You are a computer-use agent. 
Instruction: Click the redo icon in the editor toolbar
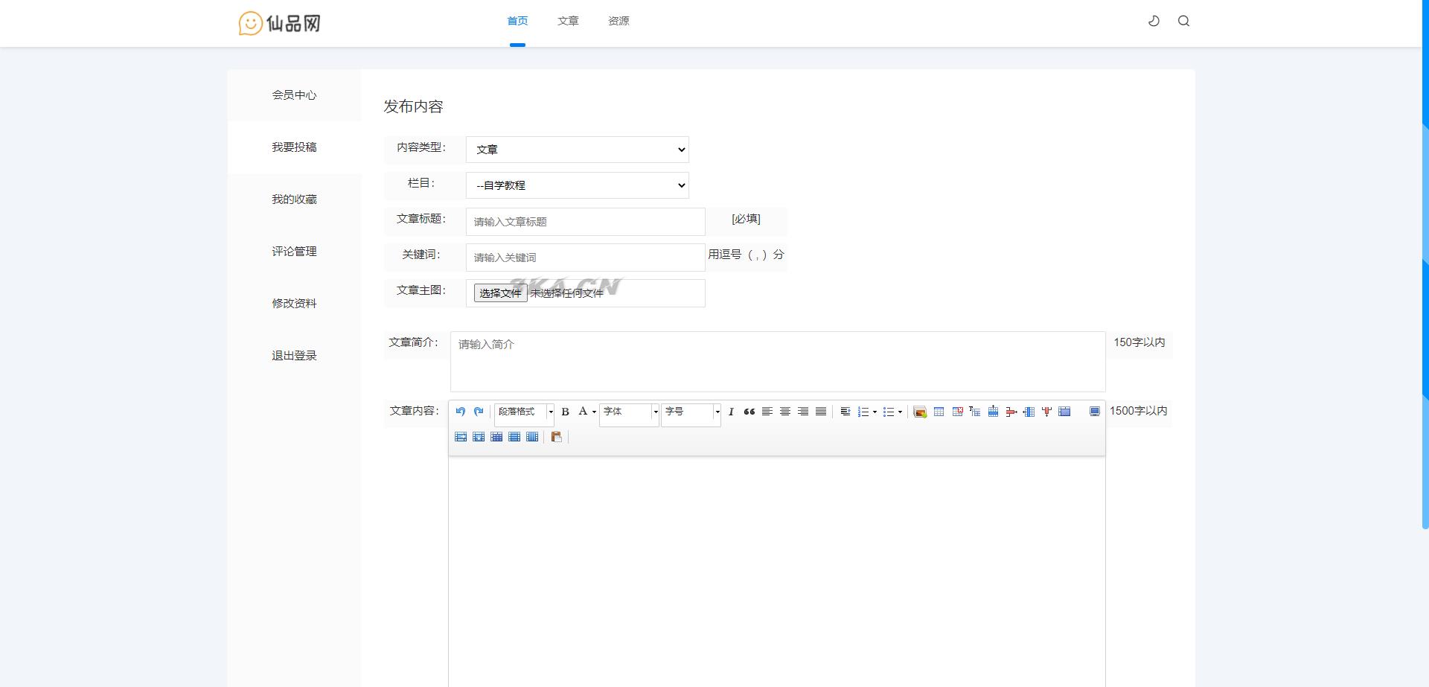(479, 412)
